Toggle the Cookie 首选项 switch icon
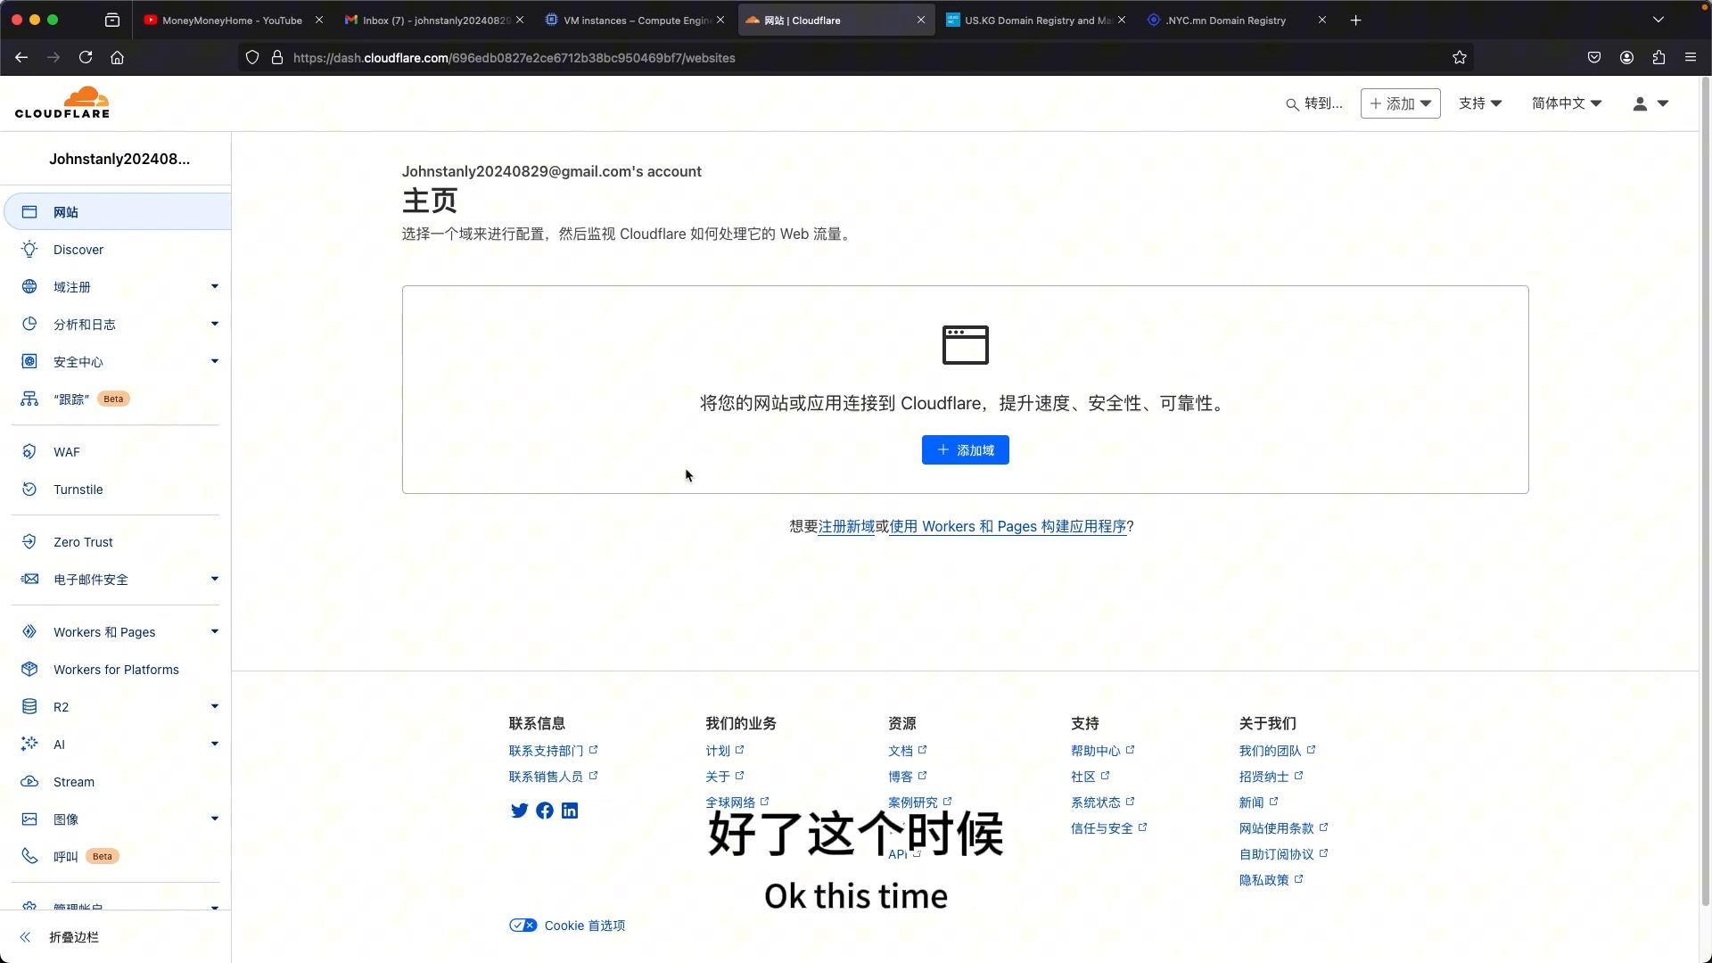Viewport: 1712px width, 963px height. point(523,926)
